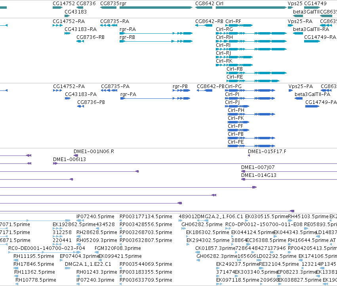Click the CG14749-PA protein label
This screenshot has height=286, width=337.
point(321,102)
